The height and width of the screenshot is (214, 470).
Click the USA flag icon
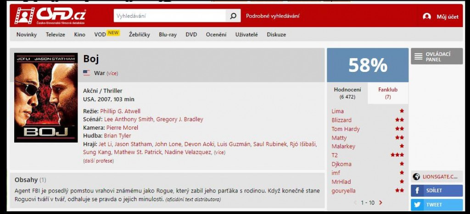tap(87, 73)
